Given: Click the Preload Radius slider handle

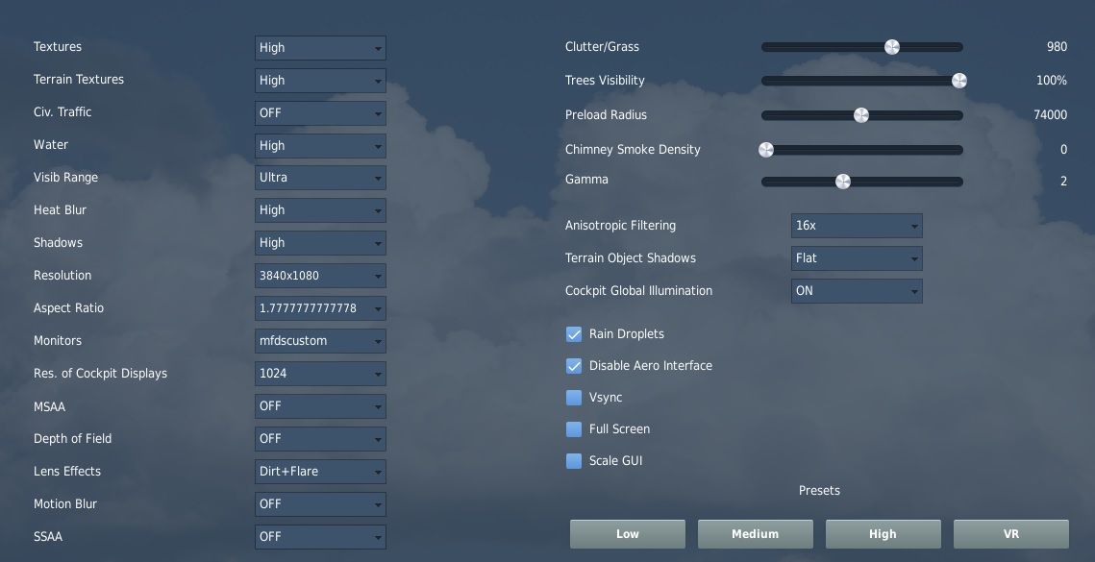Looking at the screenshot, I should coord(861,115).
